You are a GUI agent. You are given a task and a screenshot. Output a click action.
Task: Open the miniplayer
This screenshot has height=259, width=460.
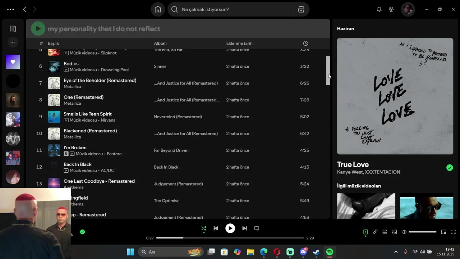[x=444, y=232]
